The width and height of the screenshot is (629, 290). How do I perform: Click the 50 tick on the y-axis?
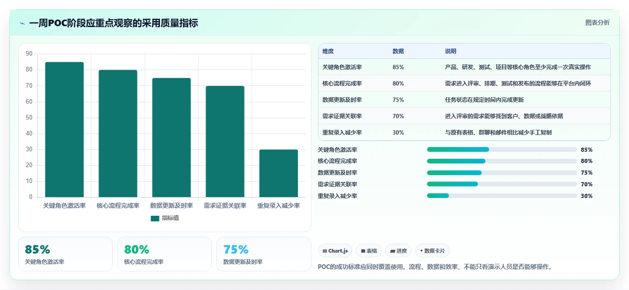point(29,117)
